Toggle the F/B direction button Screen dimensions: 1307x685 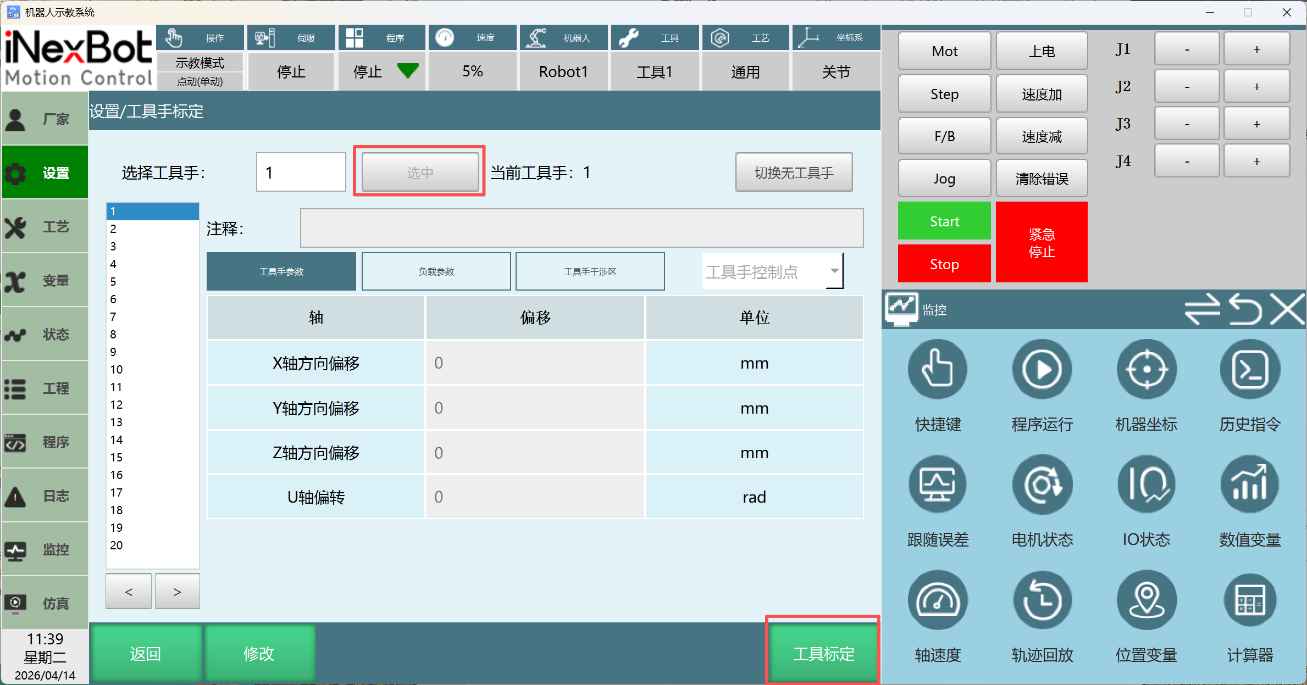944,136
